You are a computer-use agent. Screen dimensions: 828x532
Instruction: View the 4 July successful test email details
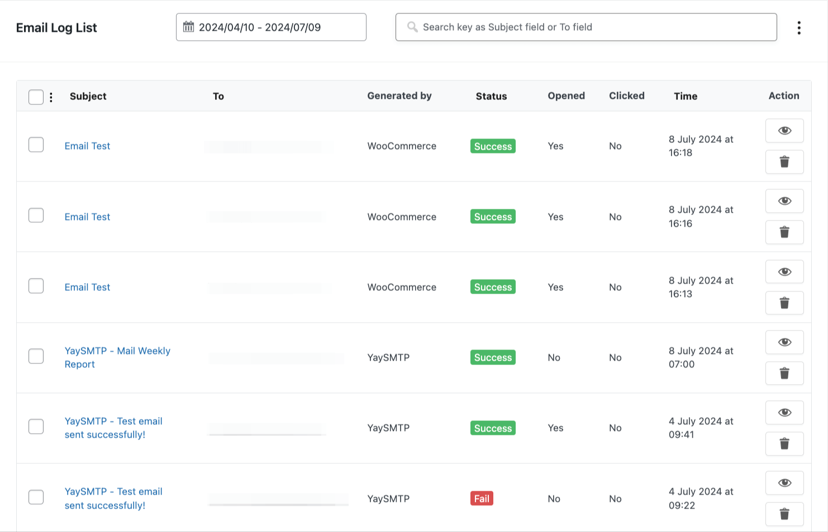pos(784,413)
